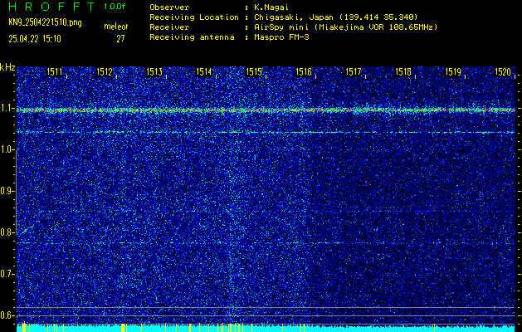The width and height of the screenshot is (522, 332).
Task: Click the Maspro FM-3 antenna text
Action: point(281,37)
